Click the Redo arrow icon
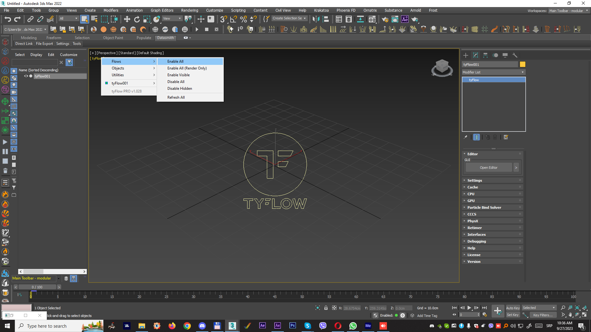Image resolution: width=591 pixels, height=332 pixels. click(18, 19)
